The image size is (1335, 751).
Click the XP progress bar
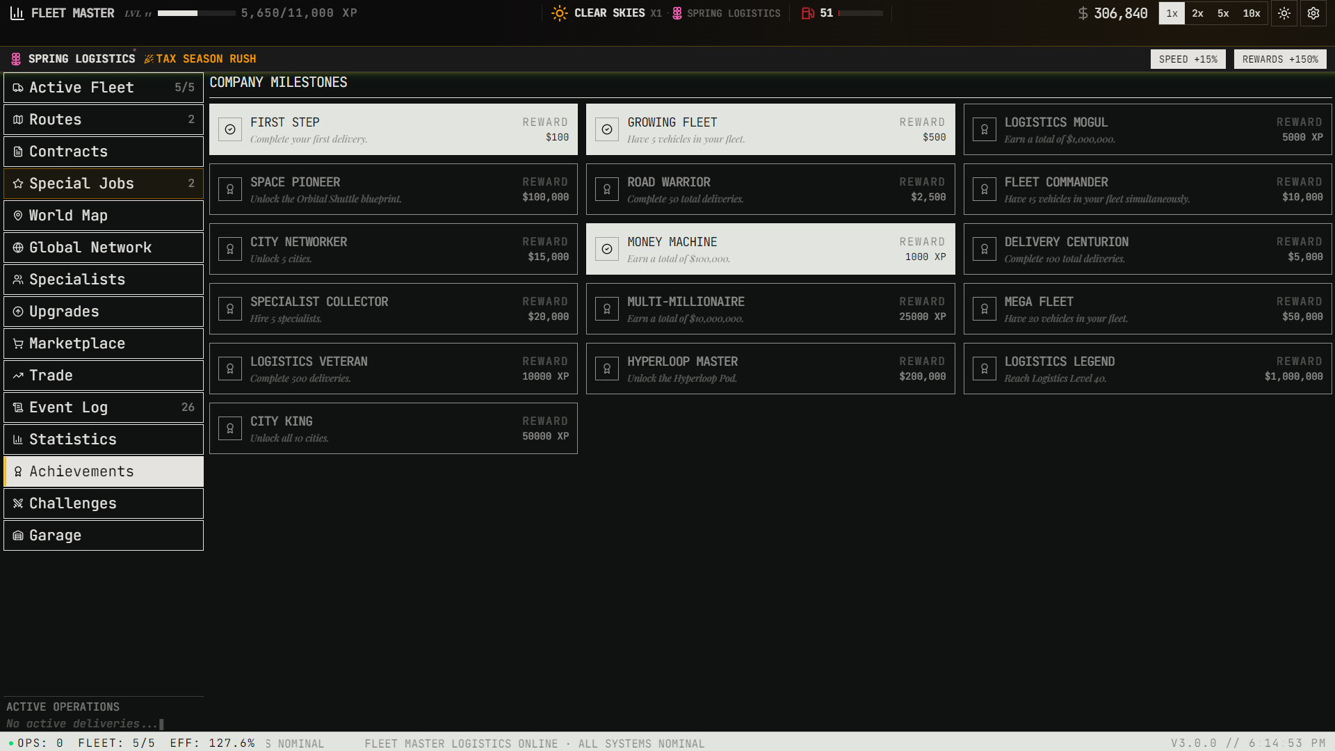197,13
